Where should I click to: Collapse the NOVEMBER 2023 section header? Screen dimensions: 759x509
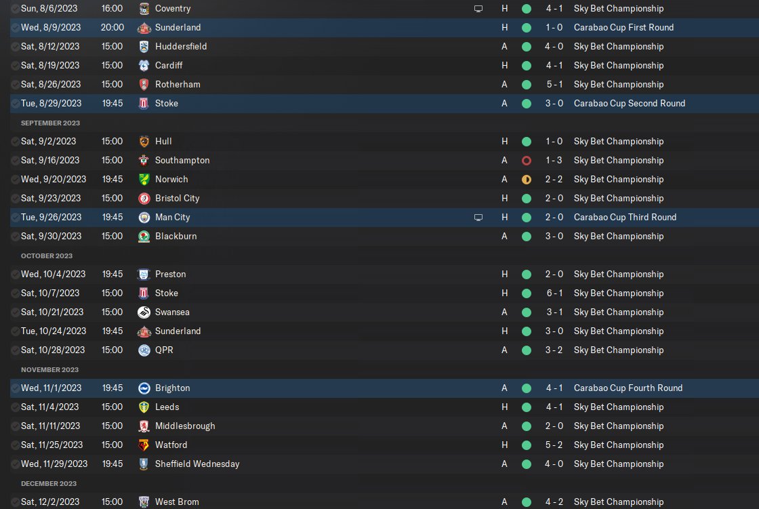(49, 369)
